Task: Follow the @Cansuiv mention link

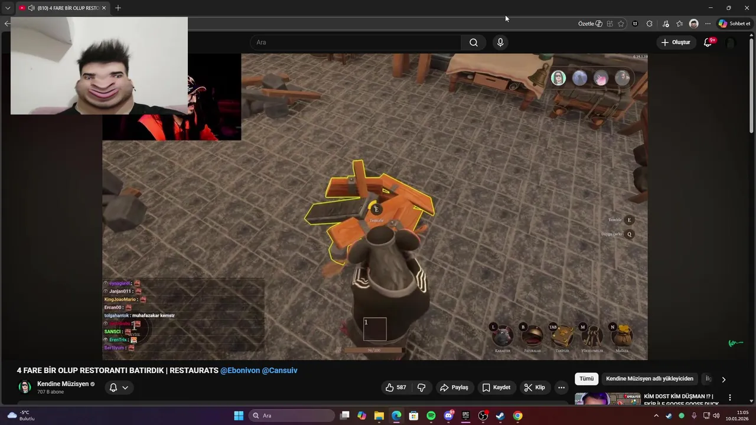Action: point(279,371)
